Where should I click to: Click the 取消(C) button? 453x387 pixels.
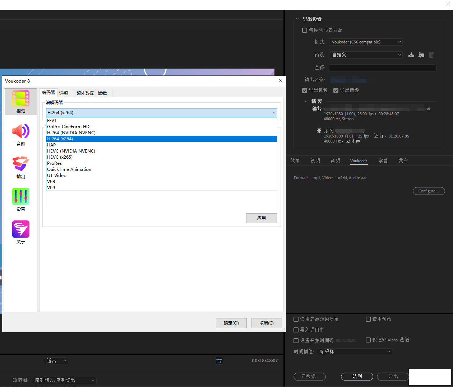click(x=267, y=323)
